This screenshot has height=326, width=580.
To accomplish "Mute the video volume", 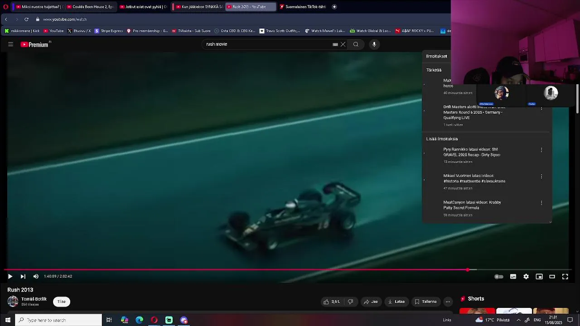I will point(36,276).
